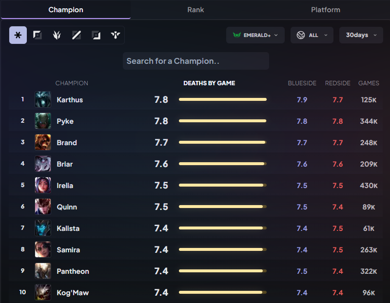Click Kog'Maw deaths progress bar

223,292
